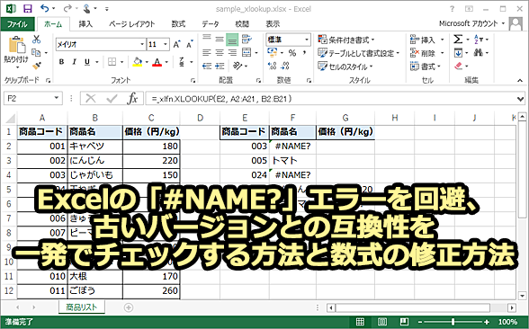Switch to Page Layout view
This screenshot has width=529, height=329.
point(381,322)
